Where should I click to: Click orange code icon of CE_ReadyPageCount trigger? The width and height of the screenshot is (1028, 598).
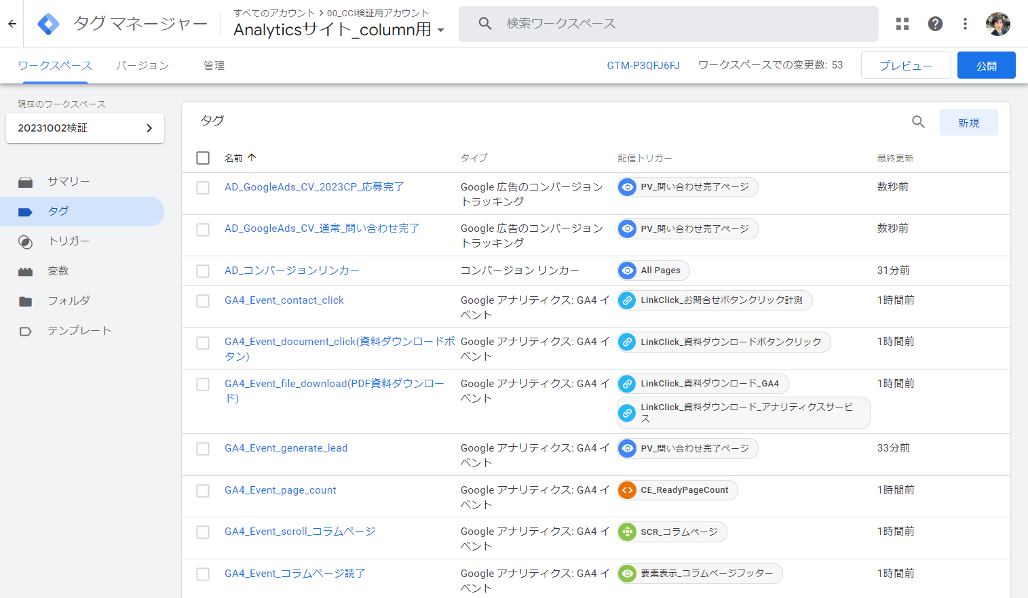(x=628, y=490)
